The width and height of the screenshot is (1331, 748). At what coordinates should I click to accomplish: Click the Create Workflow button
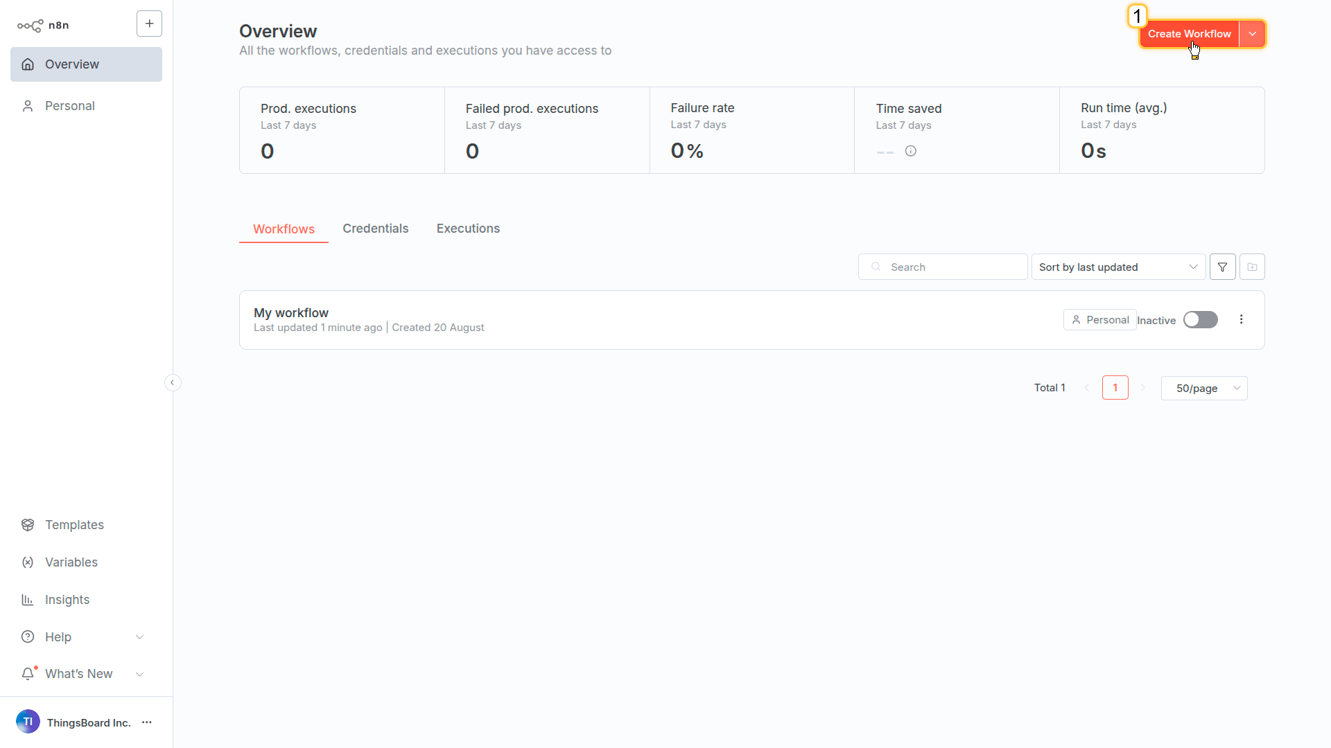point(1188,34)
